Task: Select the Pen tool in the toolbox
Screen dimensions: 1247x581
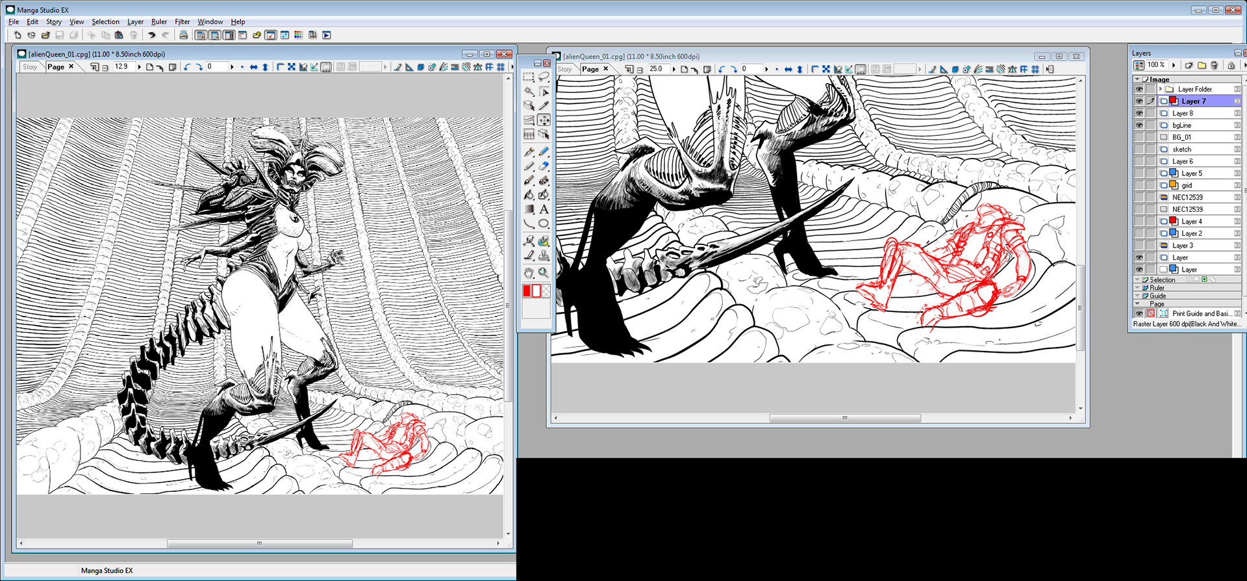Action: 529,151
